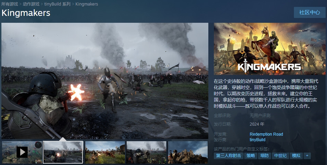Screen dimensions: 327x165
Task: Click the main battle screenshot image
Action: coord(105,81)
